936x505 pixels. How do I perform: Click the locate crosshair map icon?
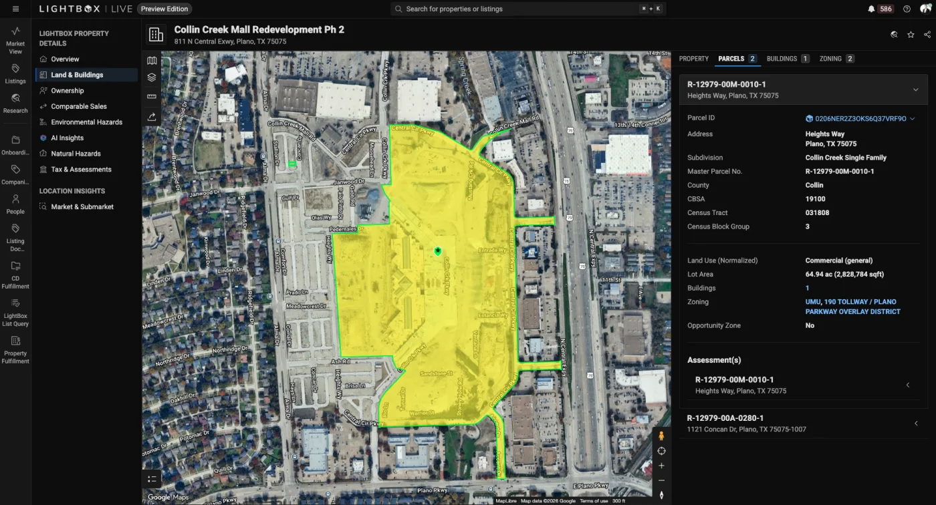661,451
